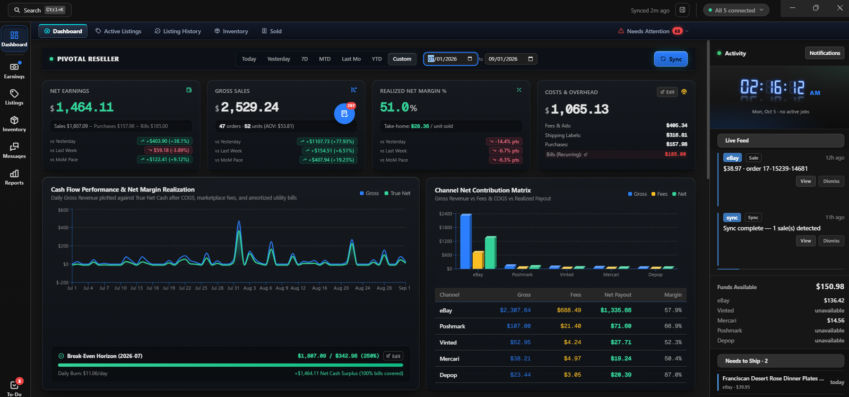Click the small edit pencil next to Bills (Recurring)
The height and width of the screenshot is (397, 849).
coord(586,154)
